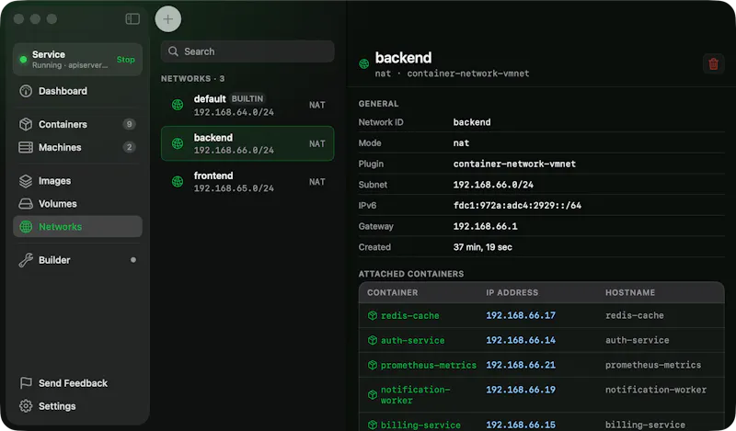Click IP address 192.168.66.19
Screen dimensions: 736x431
click(x=521, y=390)
